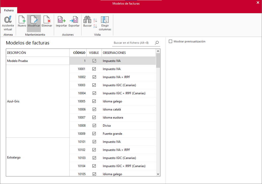This screenshot has height=184, width=262.
Task: Sort by CÓDIGO column header
Action: pyautogui.click(x=78, y=53)
